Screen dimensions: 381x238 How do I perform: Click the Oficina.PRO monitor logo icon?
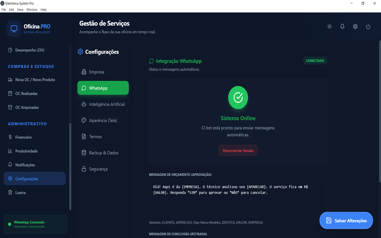click(x=14, y=29)
